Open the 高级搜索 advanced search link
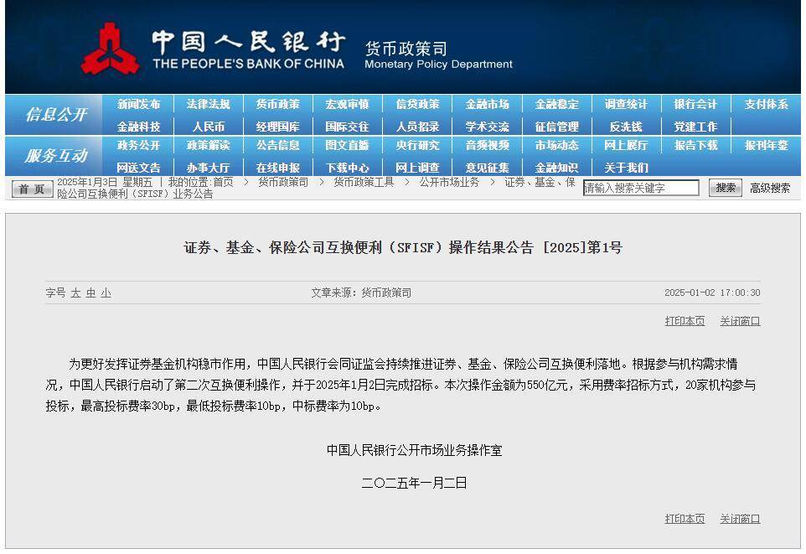 coord(770,189)
